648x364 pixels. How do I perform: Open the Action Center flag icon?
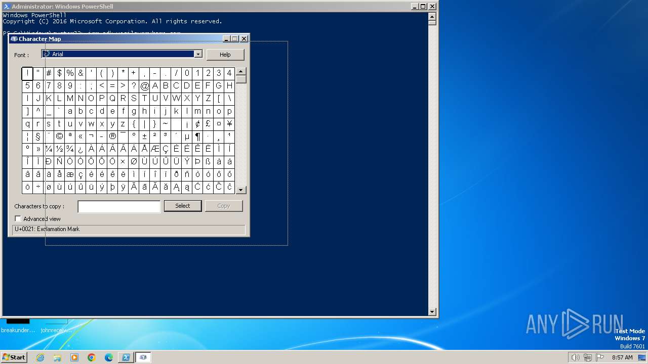click(600, 357)
